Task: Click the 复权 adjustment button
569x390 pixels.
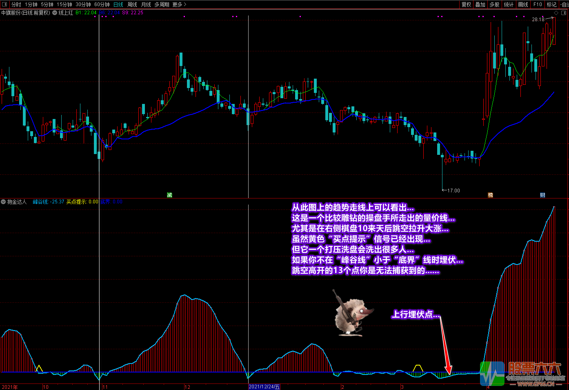Action: point(467,4)
